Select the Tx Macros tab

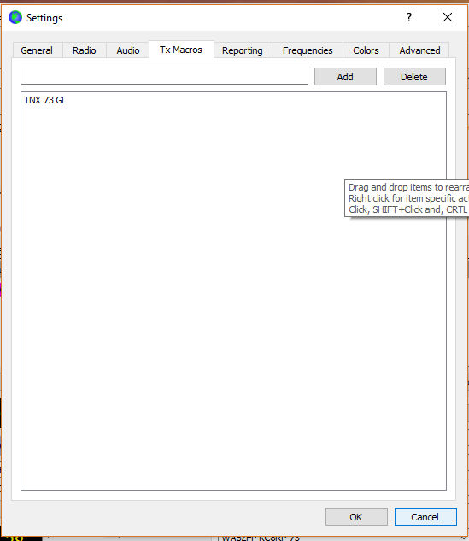[181, 50]
